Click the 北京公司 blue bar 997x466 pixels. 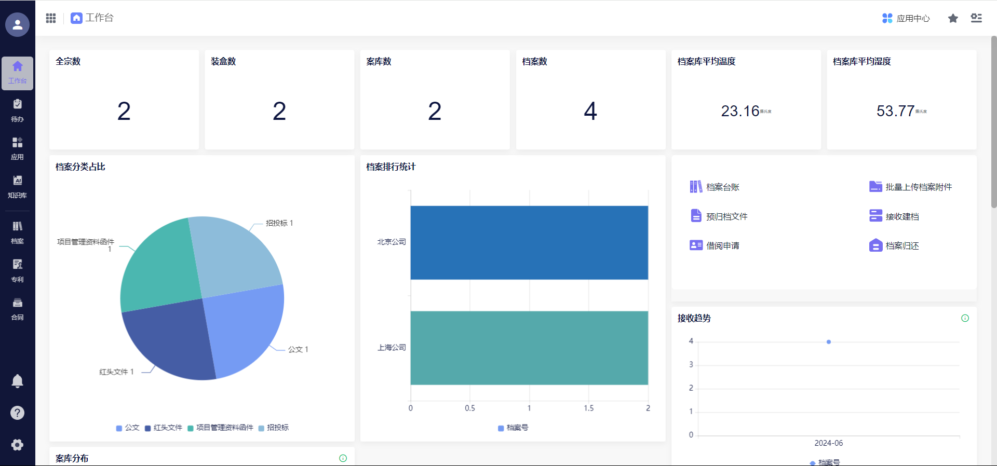click(529, 243)
